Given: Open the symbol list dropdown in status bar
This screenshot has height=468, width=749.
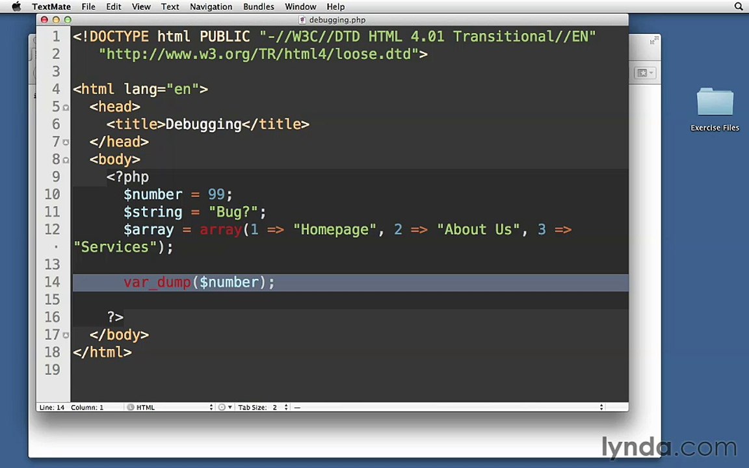Looking at the screenshot, I should (x=449, y=408).
